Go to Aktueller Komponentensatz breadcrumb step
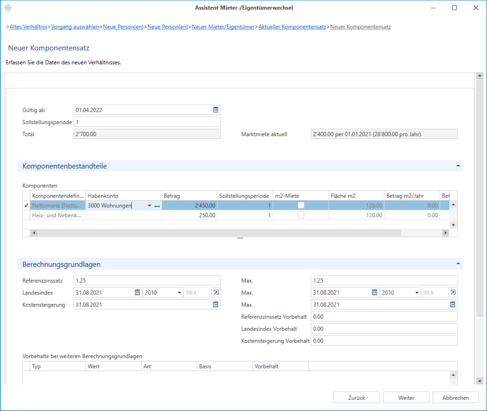 292,27
